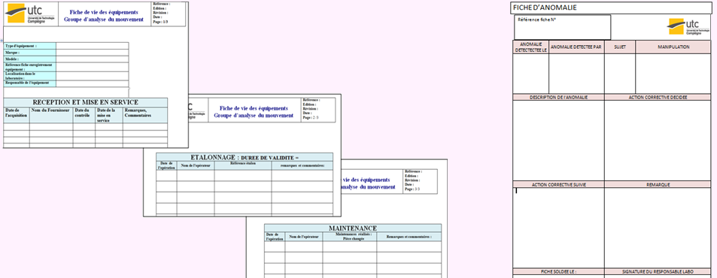Click the 'Référence fiche N°' box
Screen dimensions: 717x278
(x=562, y=27)
